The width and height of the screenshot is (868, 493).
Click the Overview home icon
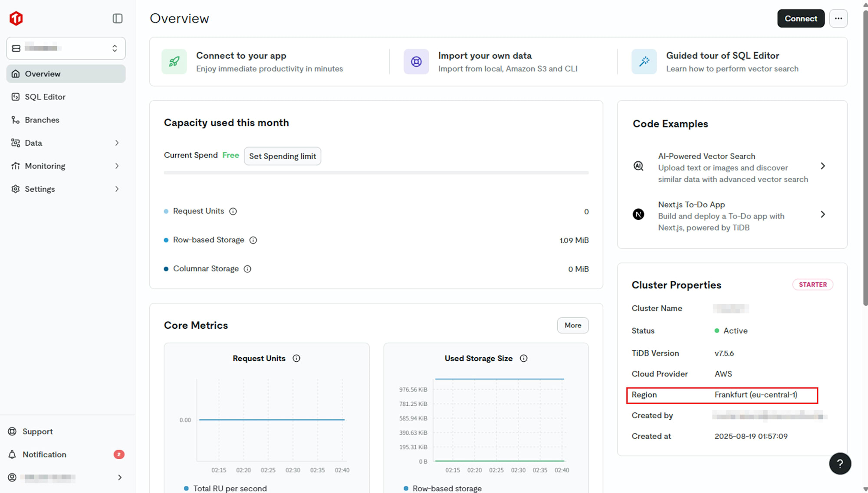coord(16,74)
